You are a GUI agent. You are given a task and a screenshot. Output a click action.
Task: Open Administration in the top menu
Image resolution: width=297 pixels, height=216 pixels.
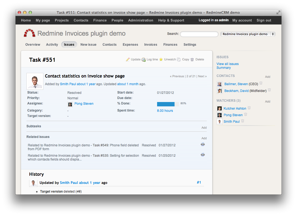pyautogui.click(x=140, y=20)
